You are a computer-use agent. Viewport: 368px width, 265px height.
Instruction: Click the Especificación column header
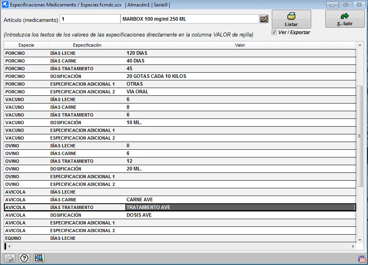click(x=87, y=45)
